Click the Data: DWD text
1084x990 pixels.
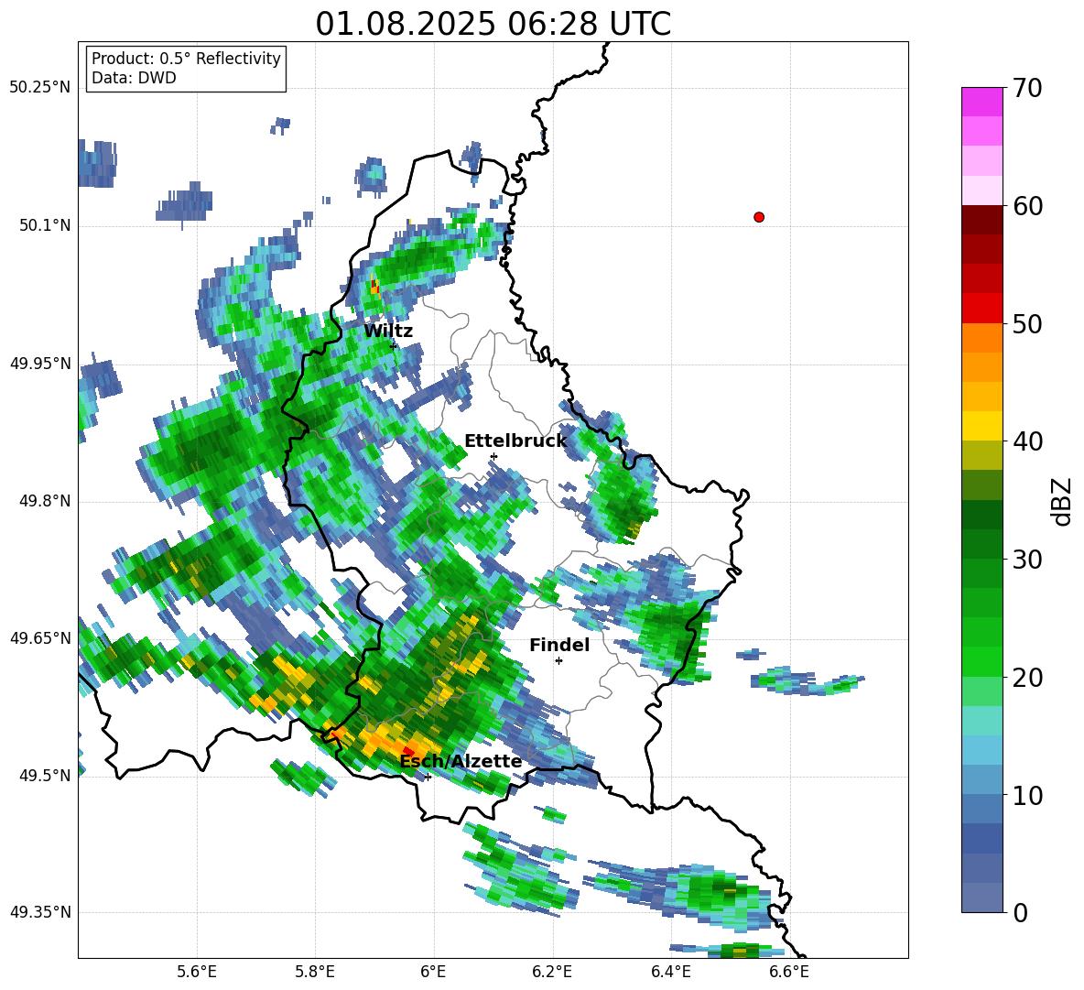click(134, 78)
